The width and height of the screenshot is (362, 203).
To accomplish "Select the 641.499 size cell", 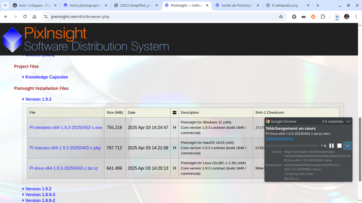I will [114, 168].
